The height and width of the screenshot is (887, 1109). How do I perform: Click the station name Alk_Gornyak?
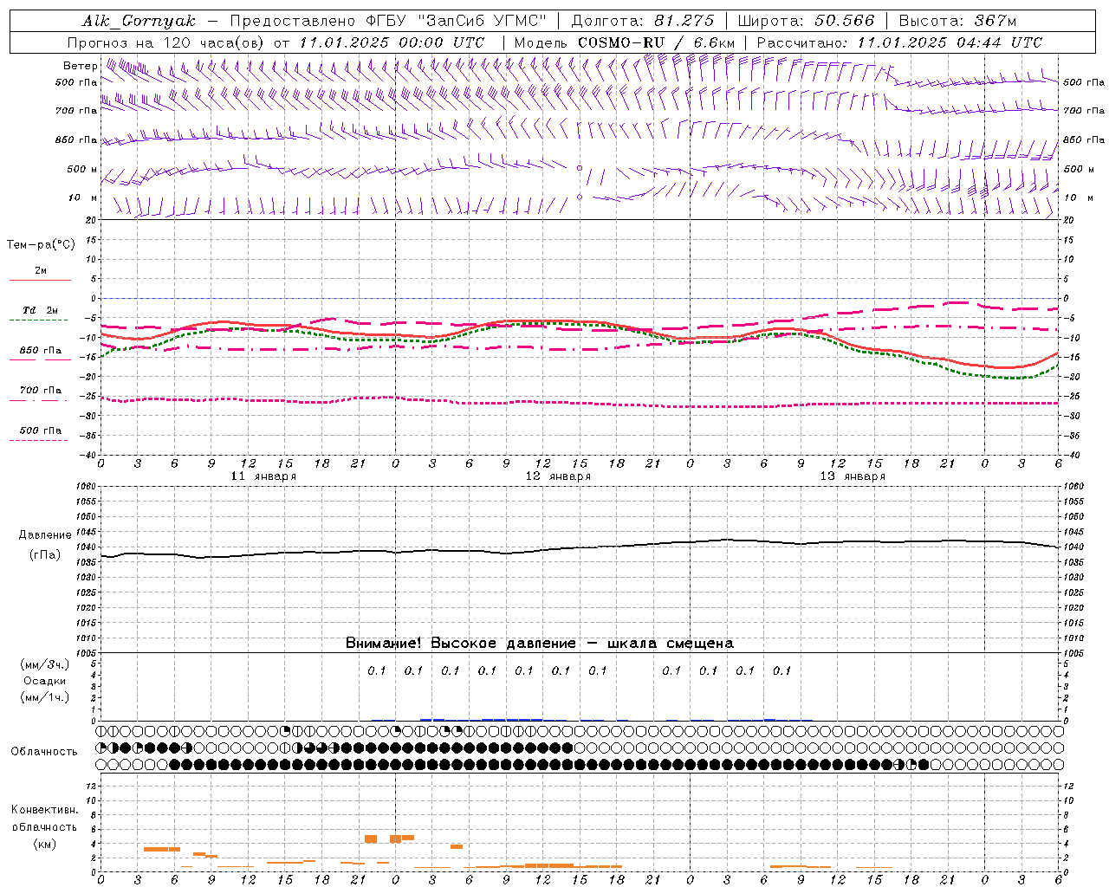139,22
